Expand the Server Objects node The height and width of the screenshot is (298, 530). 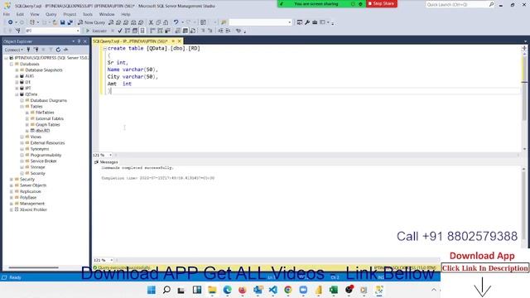point(12,185)
